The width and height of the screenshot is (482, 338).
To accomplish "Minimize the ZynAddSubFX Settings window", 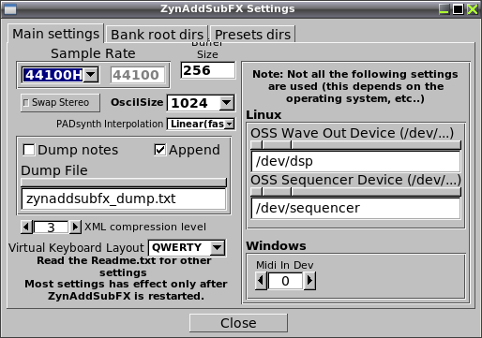I will pyautogui.click(x=444, y=9).
